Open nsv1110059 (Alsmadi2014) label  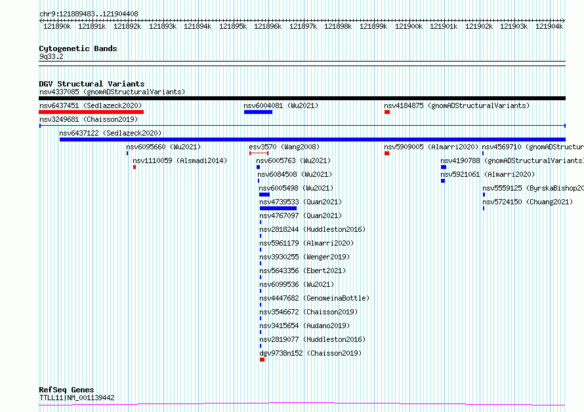(180, 160)
